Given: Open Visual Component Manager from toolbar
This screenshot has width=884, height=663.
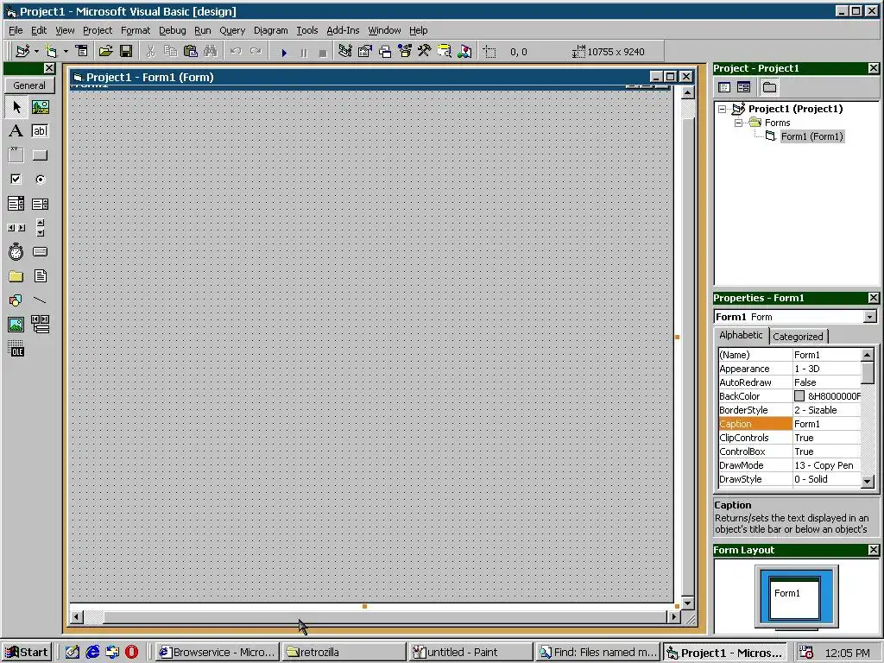Looking at the screenshot, I should pyautogui.click(x=464, y=51).
